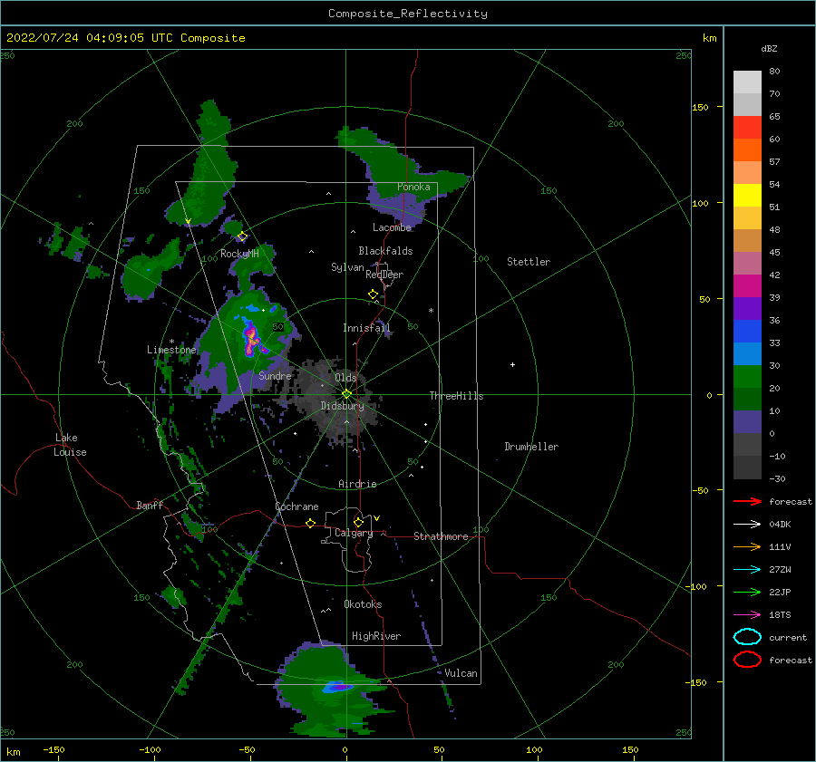Click the Stettler label

point(529,262)
